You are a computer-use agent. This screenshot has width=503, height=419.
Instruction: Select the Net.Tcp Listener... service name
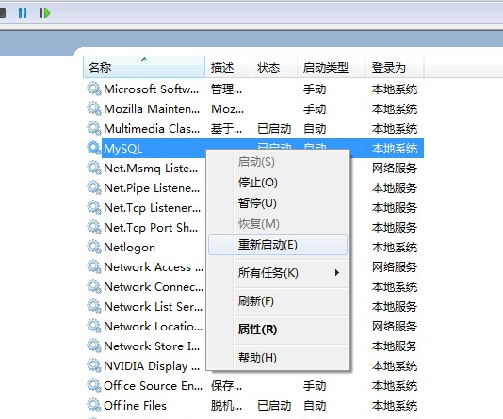tap(152, 208)
